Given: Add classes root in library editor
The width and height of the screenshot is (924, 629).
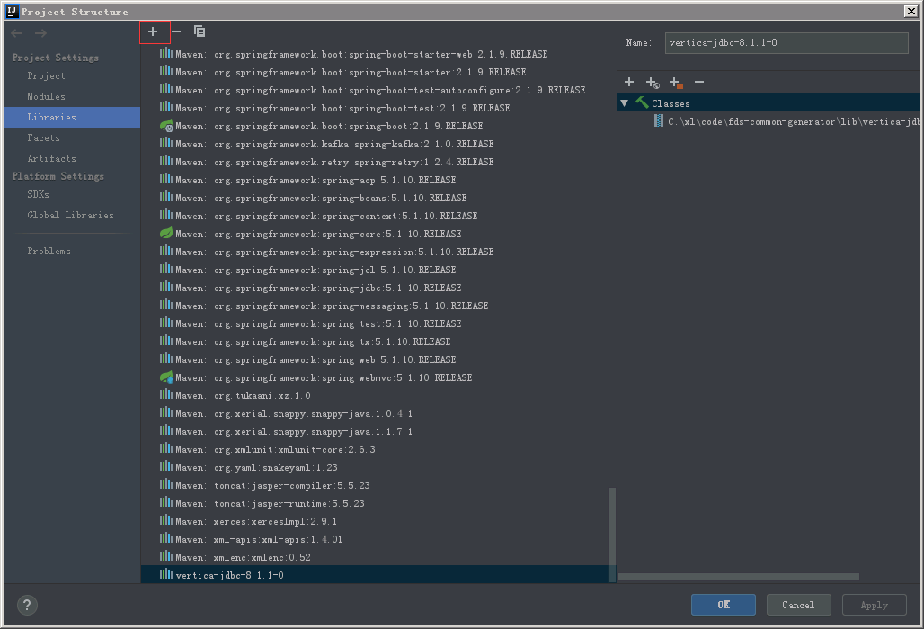Looking at the screenshot, I should (x=629, y=82).
